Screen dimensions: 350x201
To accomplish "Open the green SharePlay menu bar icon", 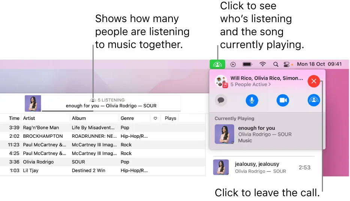I will [217, 64].
